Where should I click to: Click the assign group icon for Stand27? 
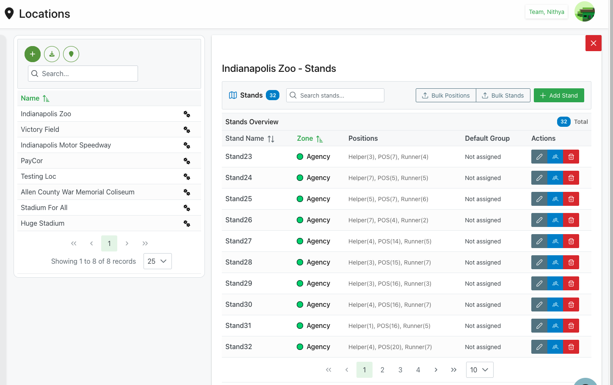tap(555, 241)
